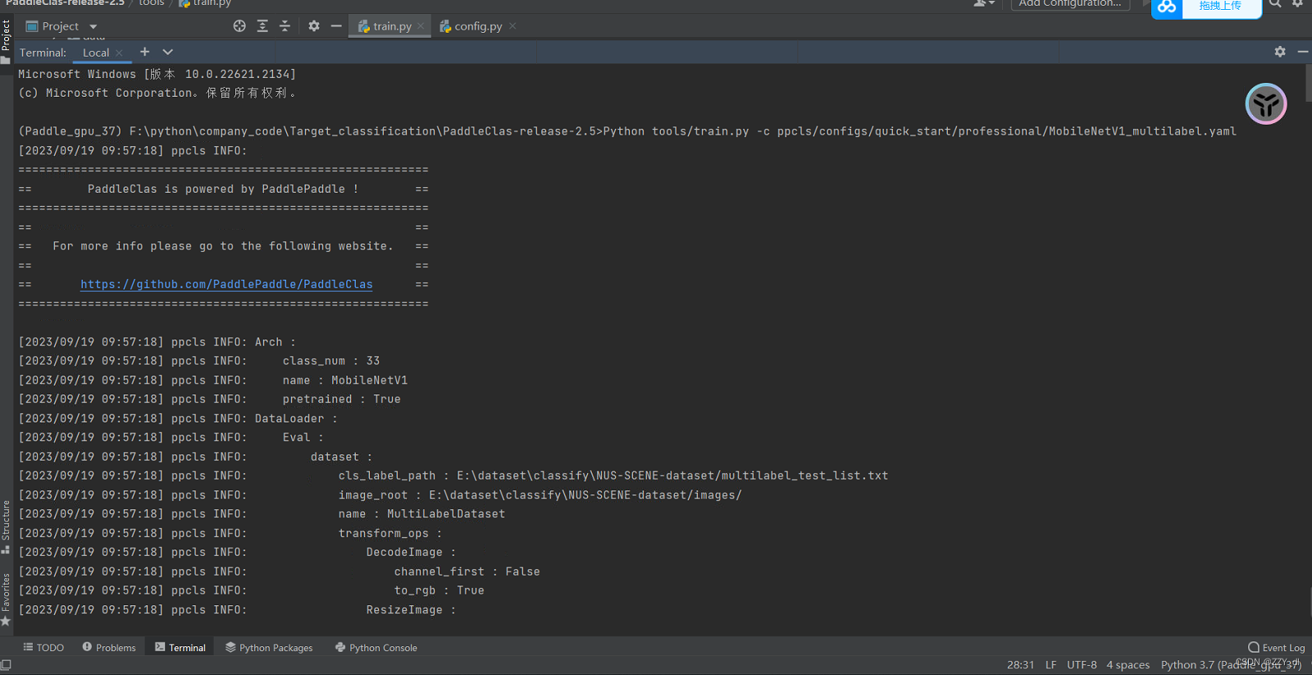Click the 'pretrained : True' log line

tap(210, 399)
